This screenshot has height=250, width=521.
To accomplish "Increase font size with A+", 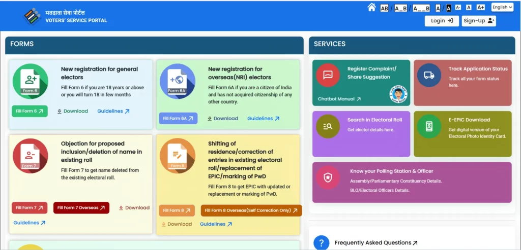I will coord(480,7).
